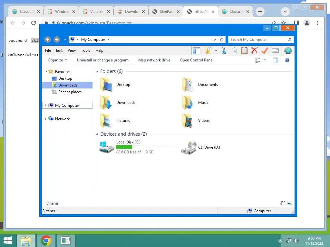Open the folder options toolbar icon

coord(209,50)
